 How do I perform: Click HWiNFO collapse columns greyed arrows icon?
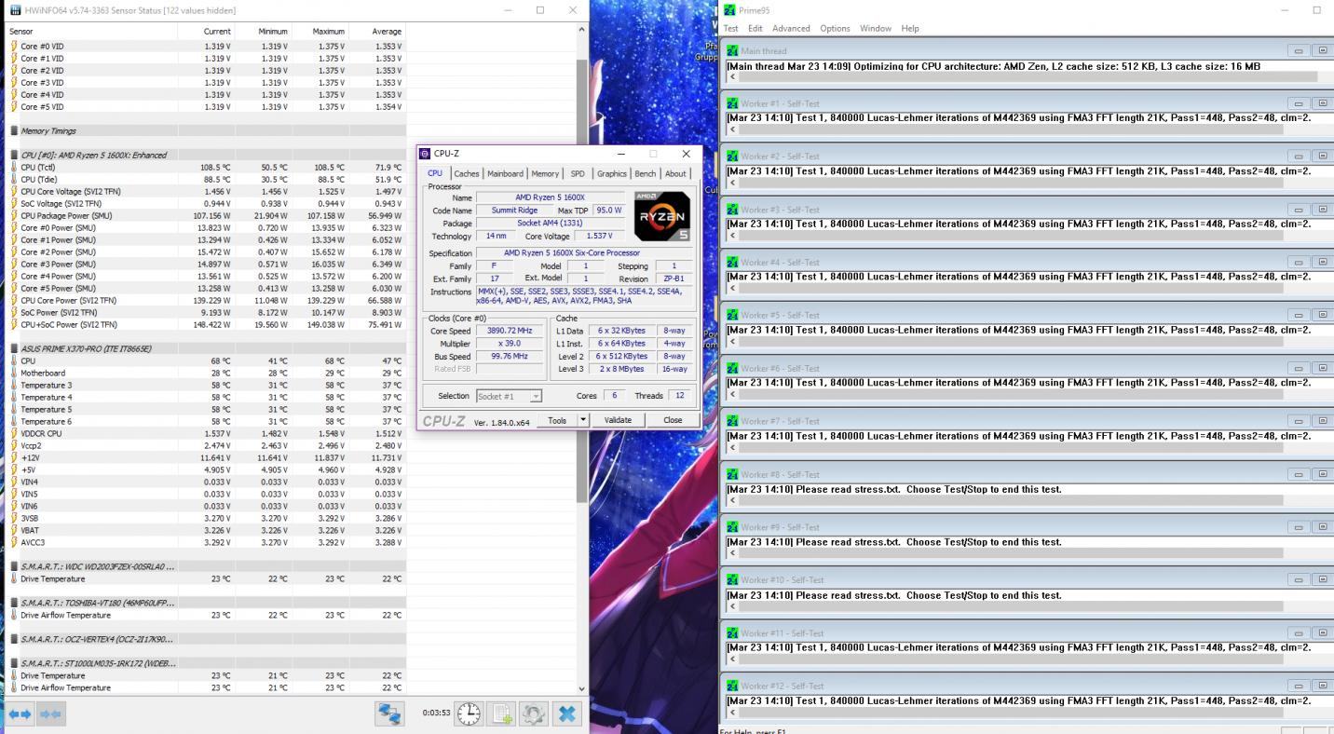coord(50,714)
